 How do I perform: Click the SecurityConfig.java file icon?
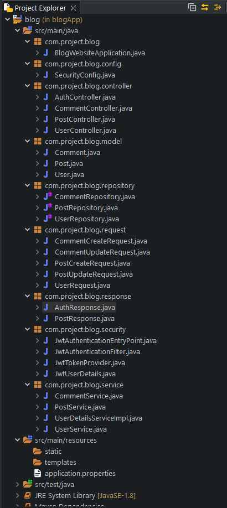[x=46, y=75]
